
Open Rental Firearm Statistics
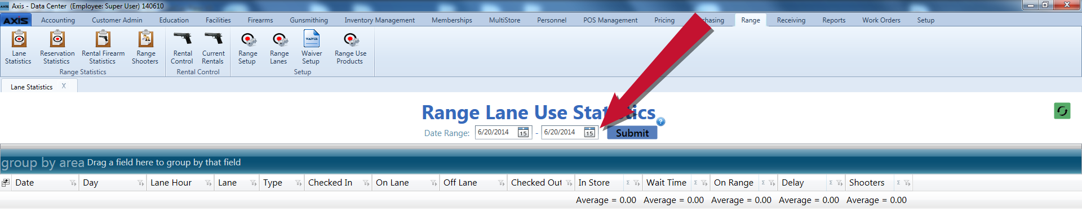[x=103, y=48]
